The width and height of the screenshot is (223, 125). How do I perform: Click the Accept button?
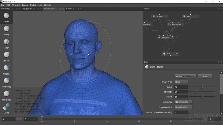(185, 76)
